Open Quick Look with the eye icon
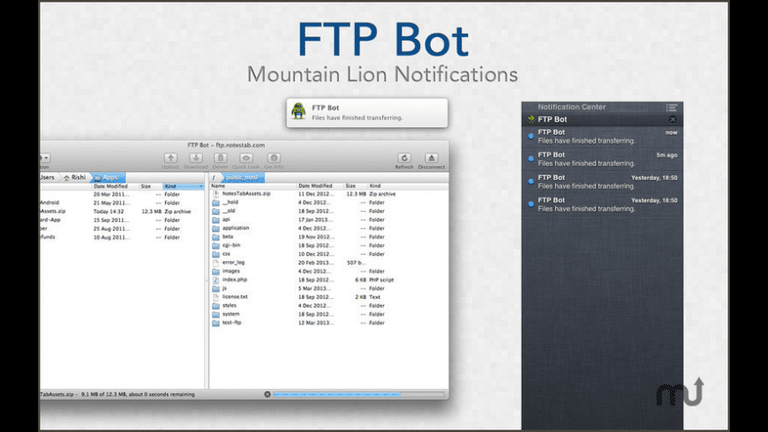 click(x=246, y=158)
